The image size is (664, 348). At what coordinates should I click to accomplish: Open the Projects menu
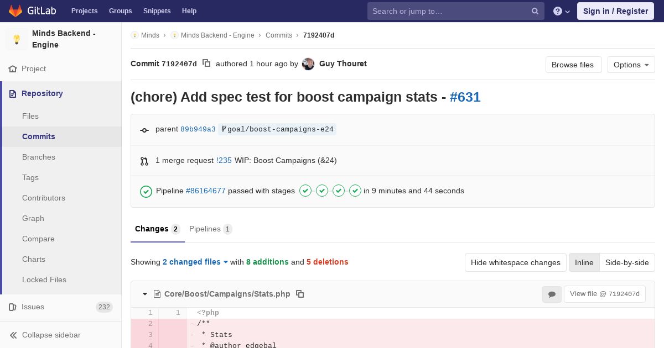(84, 11)
